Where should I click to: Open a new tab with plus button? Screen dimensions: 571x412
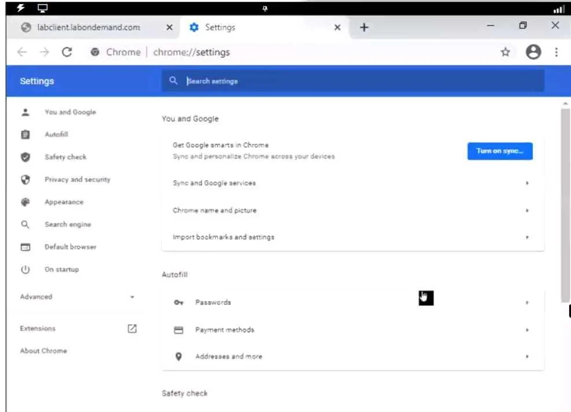click(x=364, y=27)
